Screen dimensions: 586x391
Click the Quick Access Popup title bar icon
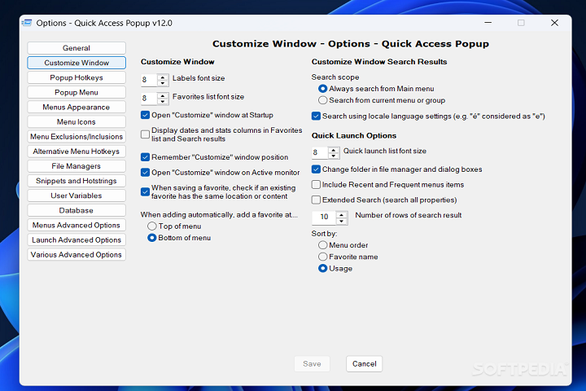27,23
